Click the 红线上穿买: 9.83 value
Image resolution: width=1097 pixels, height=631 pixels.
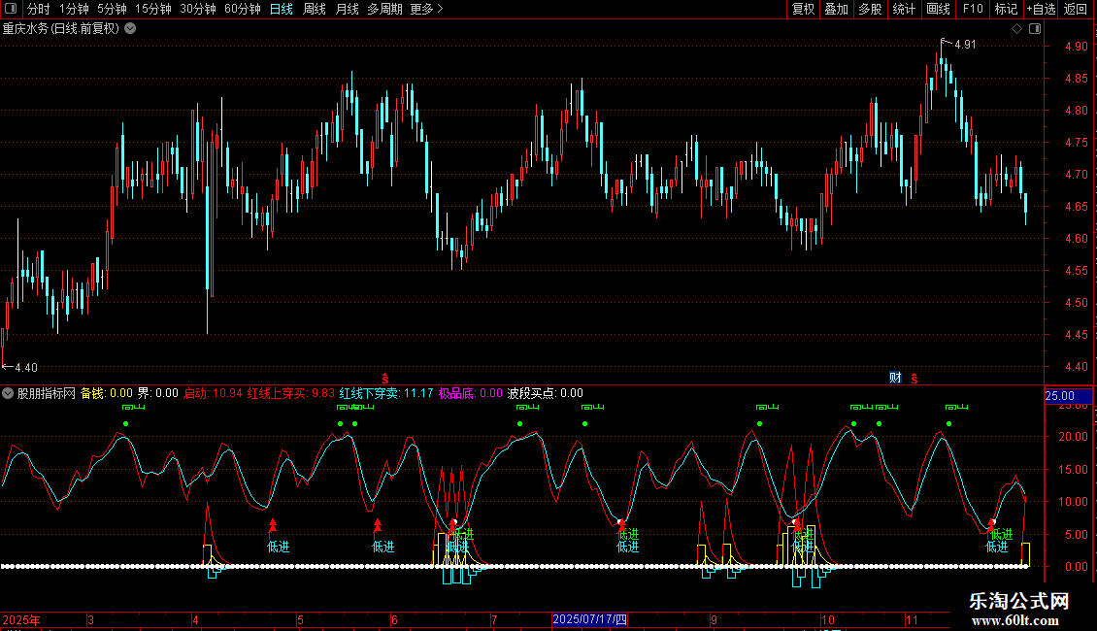click(291, 394)
